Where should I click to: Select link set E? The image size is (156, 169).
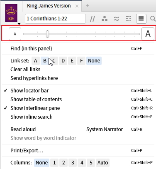(72, 61)
